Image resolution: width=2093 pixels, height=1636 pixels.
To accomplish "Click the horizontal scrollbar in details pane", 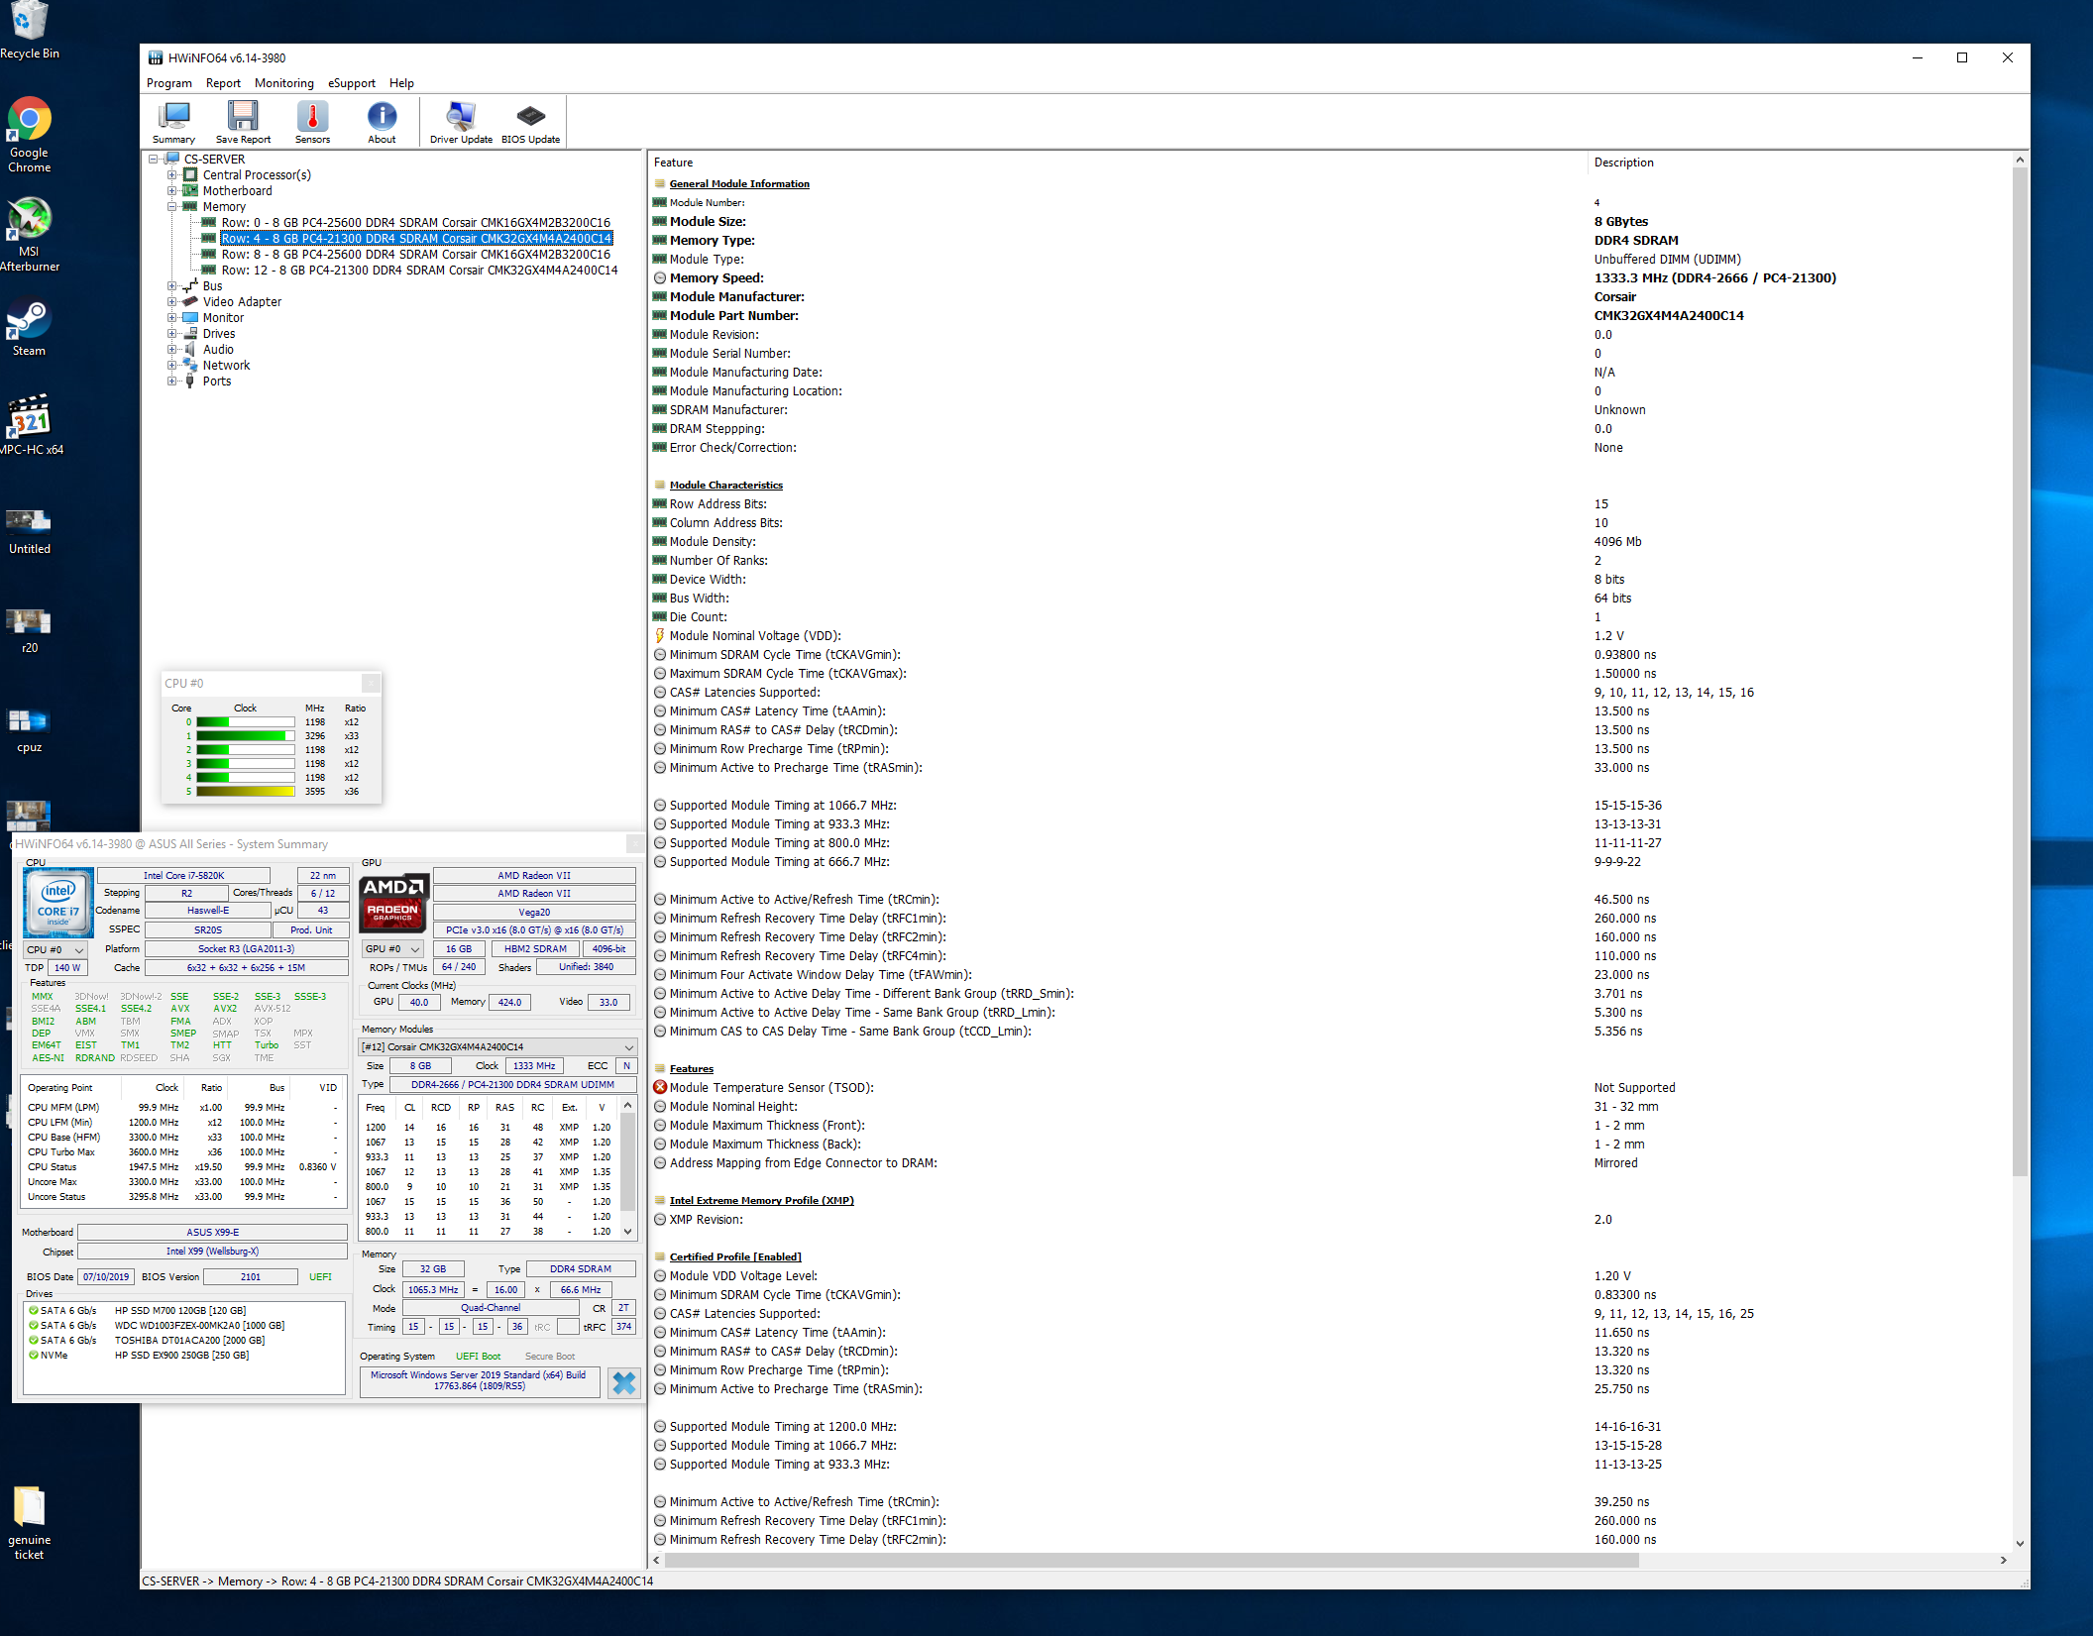I will click(x=1150, y=1561).
